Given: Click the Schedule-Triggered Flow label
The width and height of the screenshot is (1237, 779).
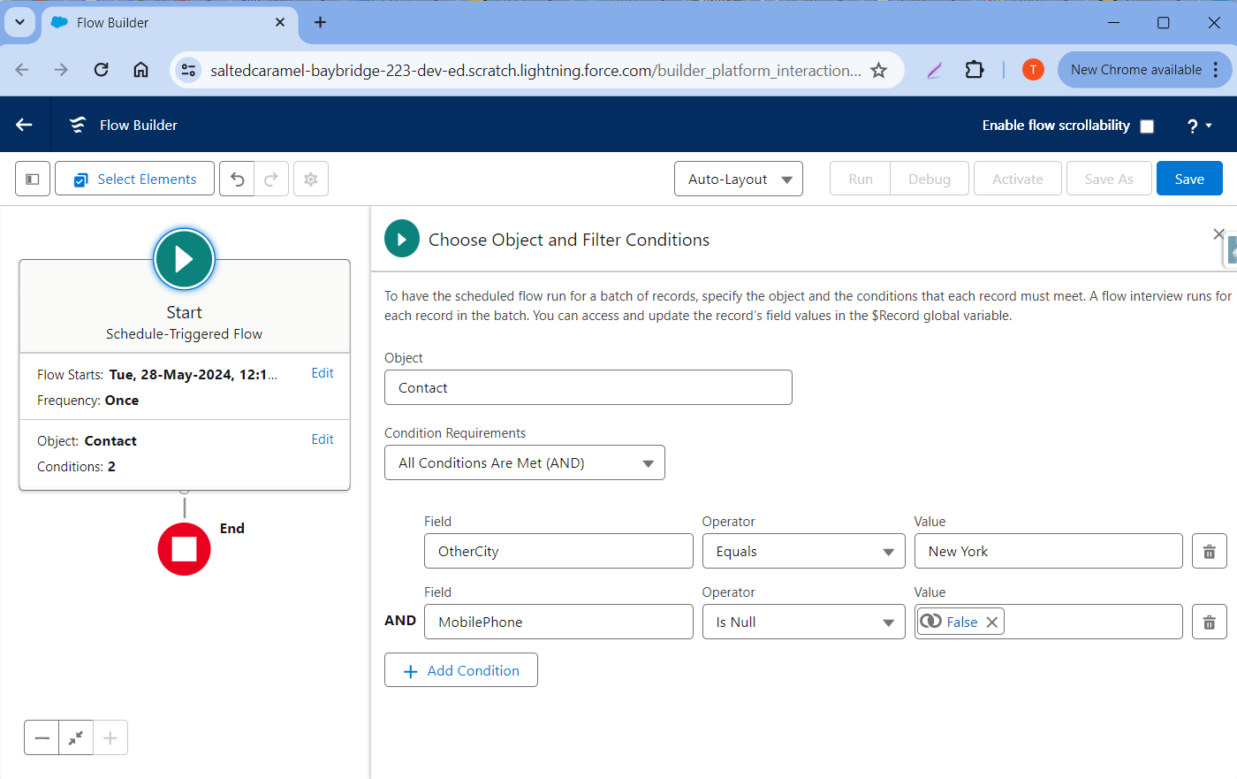Looking at the screenshot, I should [x=184, y=334].
